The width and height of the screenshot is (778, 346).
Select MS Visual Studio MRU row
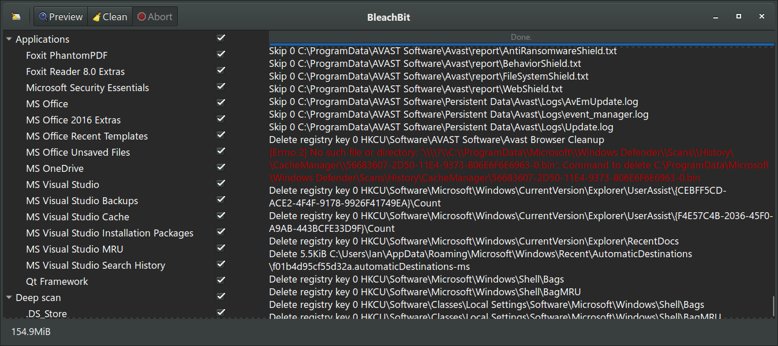(74, 249)
